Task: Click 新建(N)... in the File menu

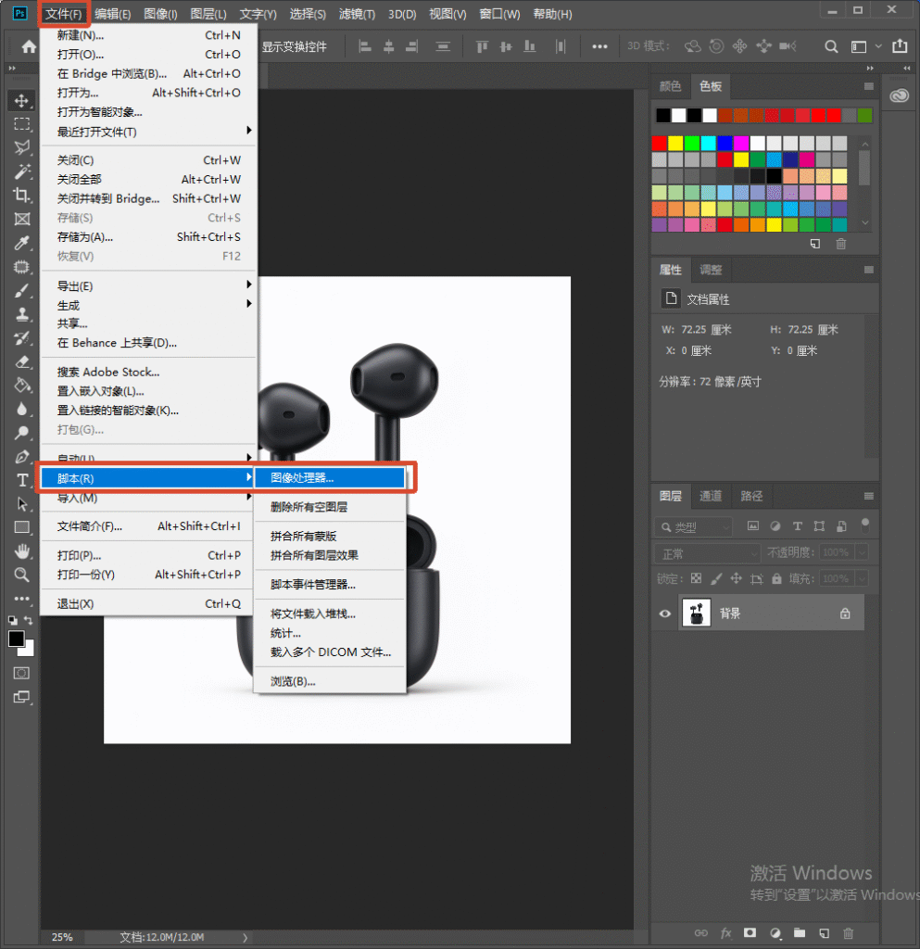Action: [149, 35]
